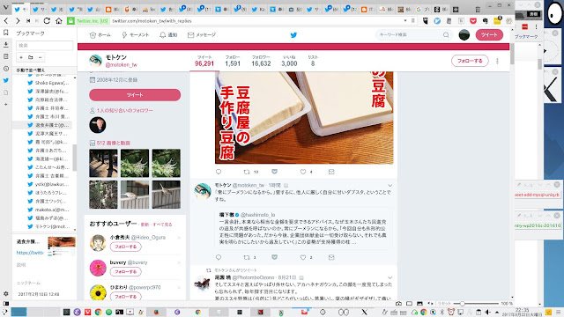Open the logged-in user avatar menu
This screenshot has width=564, height=317.
[464, 35]
